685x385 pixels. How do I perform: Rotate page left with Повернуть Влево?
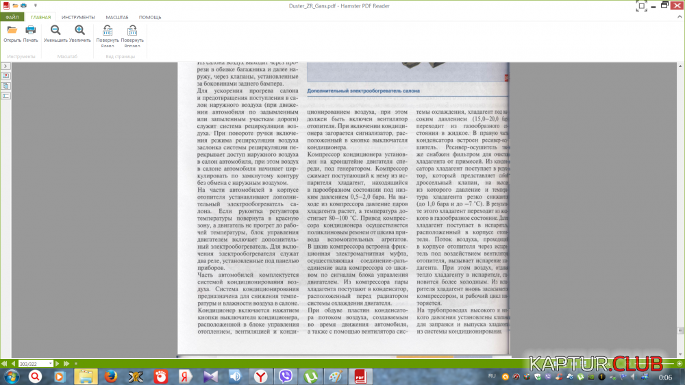tap(108, 31)
